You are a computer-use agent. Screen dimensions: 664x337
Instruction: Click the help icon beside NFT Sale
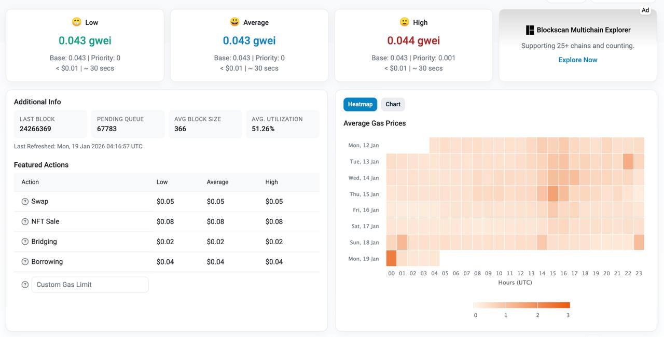click(x=25, y=222)
